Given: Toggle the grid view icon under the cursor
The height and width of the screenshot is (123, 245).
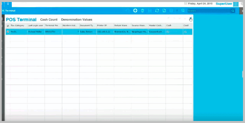Looking at the screenshot, I should pyautogui.click(x=190, y=18).
